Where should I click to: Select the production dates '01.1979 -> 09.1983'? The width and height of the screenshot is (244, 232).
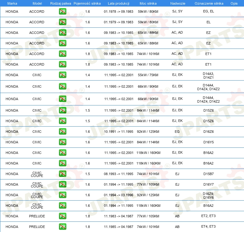pos(119,22)
